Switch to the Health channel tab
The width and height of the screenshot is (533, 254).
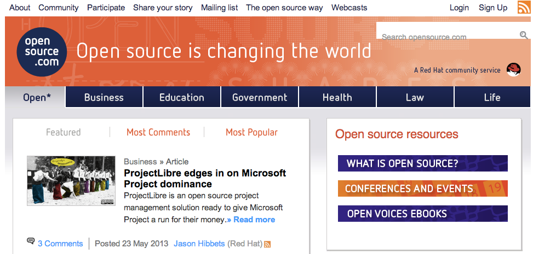point(337,97)
